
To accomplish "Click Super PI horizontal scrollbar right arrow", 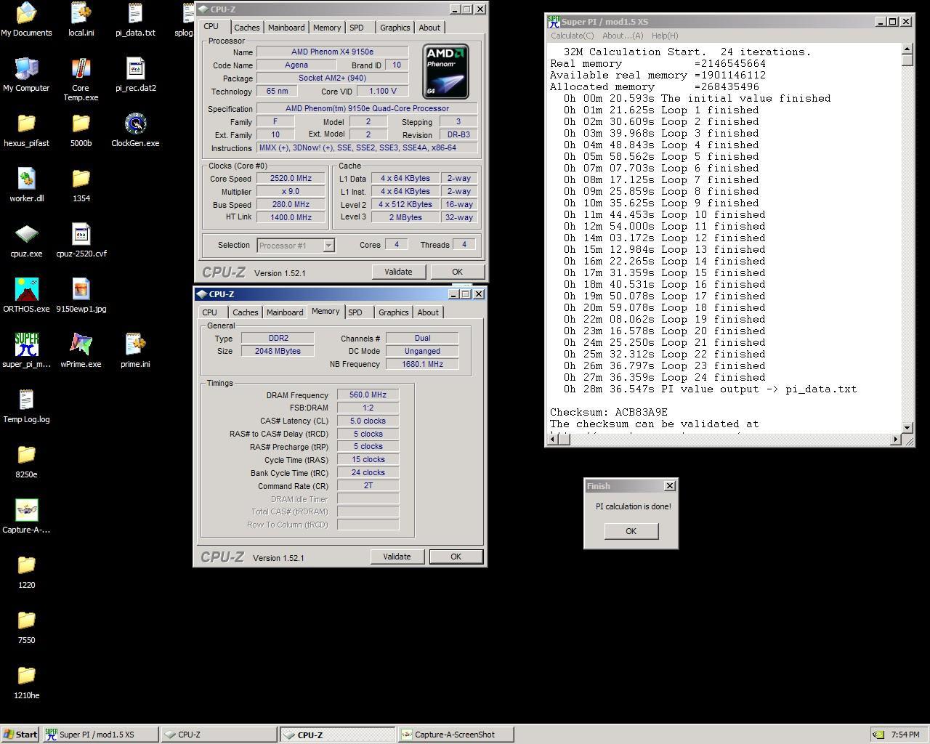I will [895, 440].
